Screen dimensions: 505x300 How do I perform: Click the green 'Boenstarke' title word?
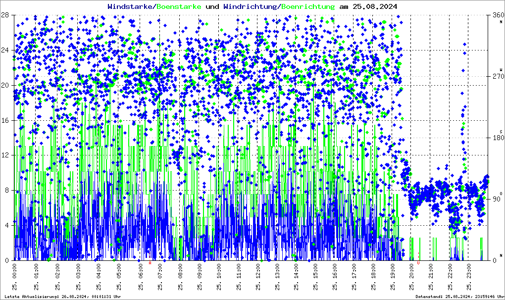pyautogui.click(x=179, y=6)
